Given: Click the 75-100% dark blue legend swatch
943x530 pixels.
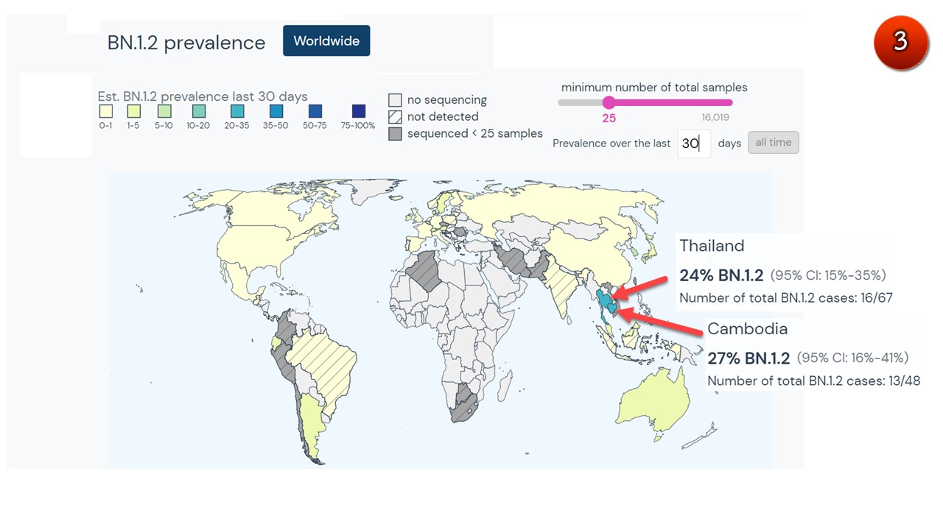Looking at the screenshot, I should click(x=359, y=112).
